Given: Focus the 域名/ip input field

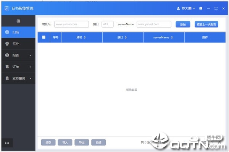Looking at the screenshot, I should point(72,24).
